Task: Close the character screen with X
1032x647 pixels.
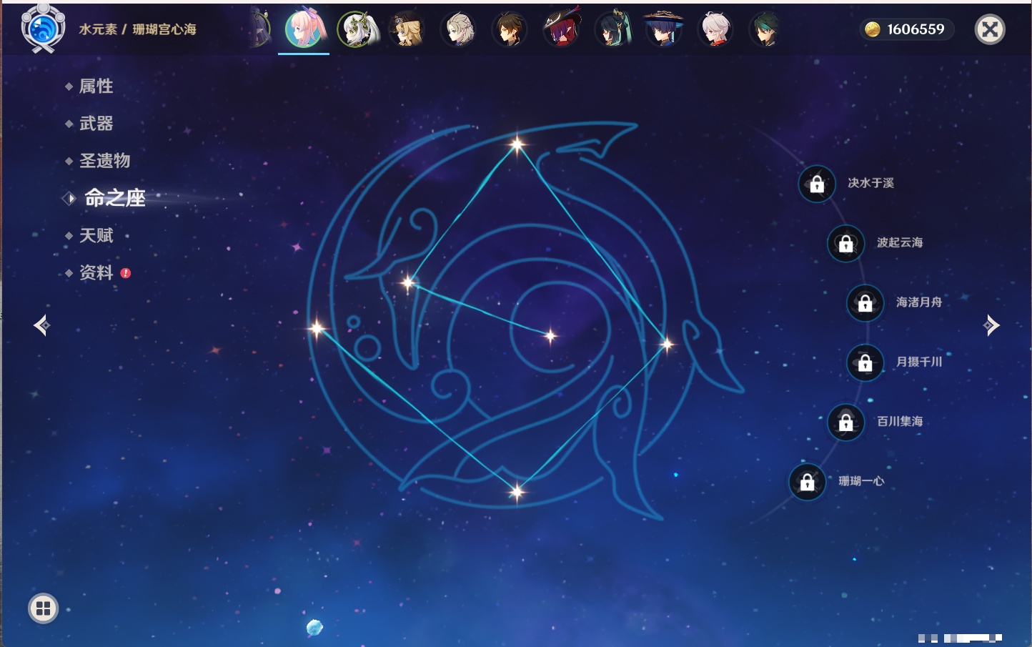Action: coord(990,29)
